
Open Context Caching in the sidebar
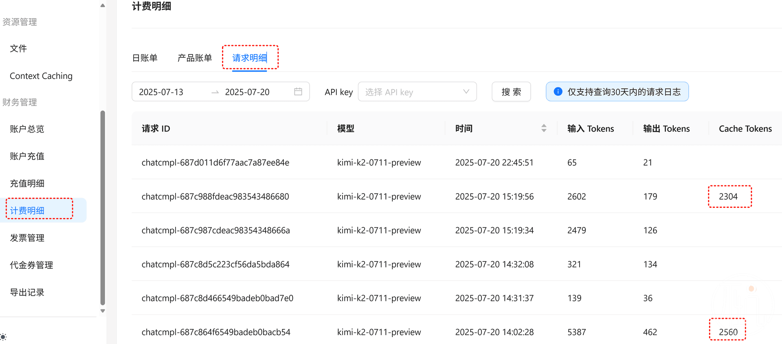point(41,76)
